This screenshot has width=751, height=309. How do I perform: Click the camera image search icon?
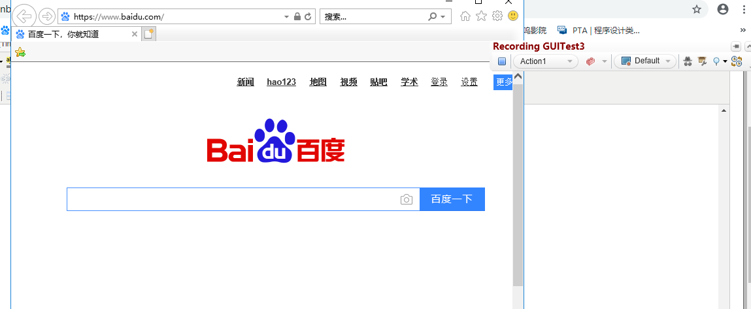point(406,199)
